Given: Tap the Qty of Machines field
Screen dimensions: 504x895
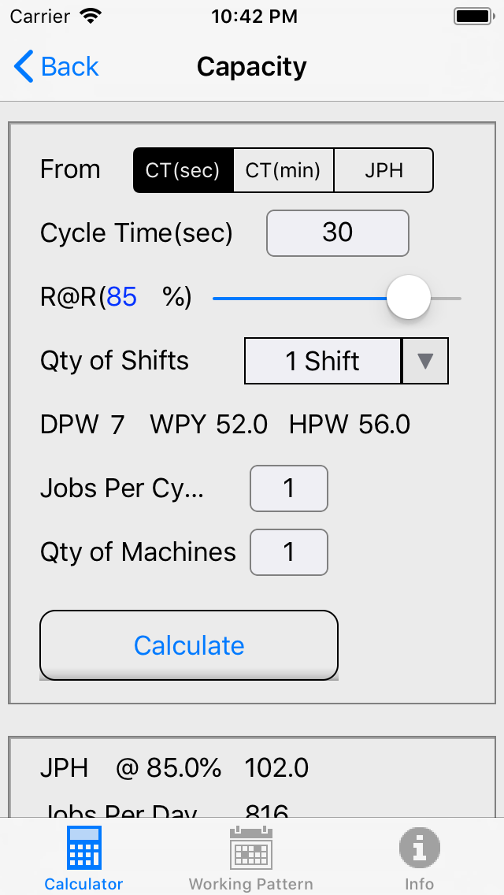Looking at the screenshot, I should [288, 552].
